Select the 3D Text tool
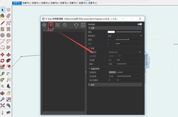The width and height of the screenshot is (178, 117). click(x=9, y=86)
